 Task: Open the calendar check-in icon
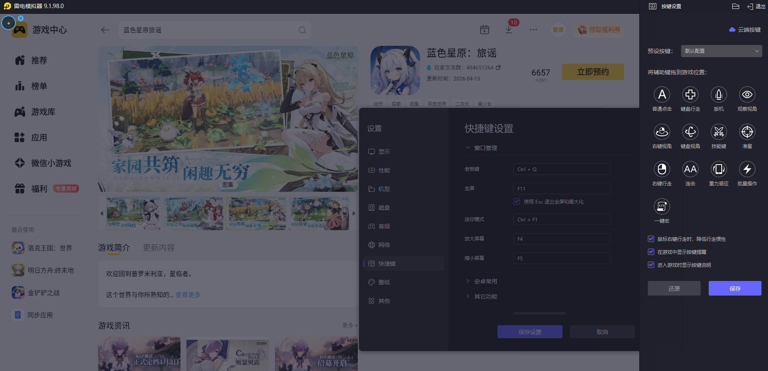484,30
